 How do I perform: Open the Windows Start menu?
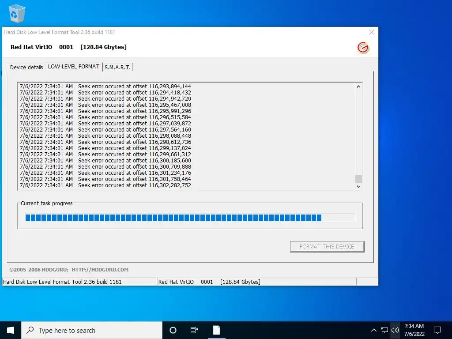(x=11, y=330)
